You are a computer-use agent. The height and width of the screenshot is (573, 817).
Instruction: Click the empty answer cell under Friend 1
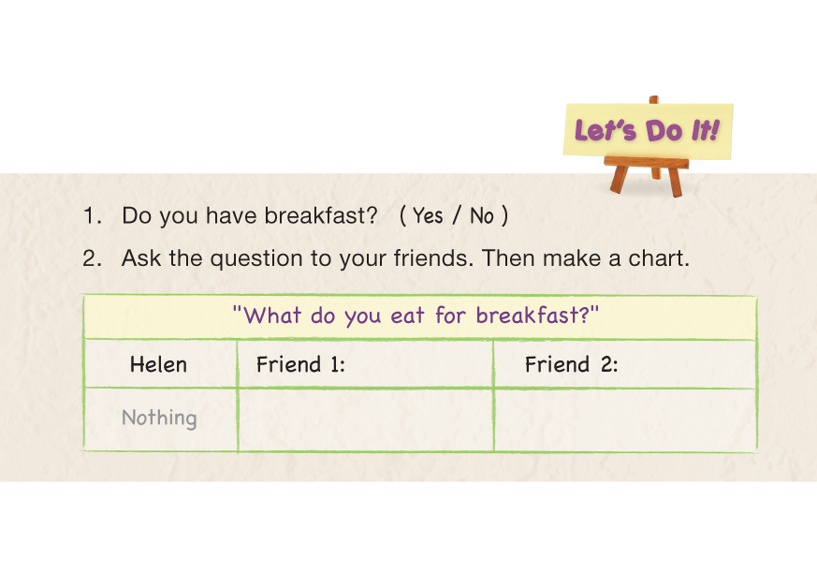click(365, 420)
